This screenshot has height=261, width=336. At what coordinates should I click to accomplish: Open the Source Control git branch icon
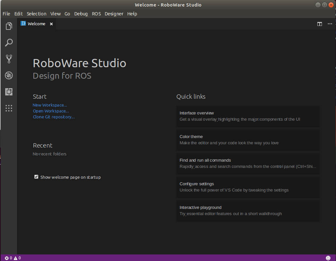point(9,59)
